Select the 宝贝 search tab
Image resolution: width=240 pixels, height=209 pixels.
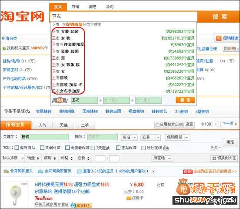[58, 7]
